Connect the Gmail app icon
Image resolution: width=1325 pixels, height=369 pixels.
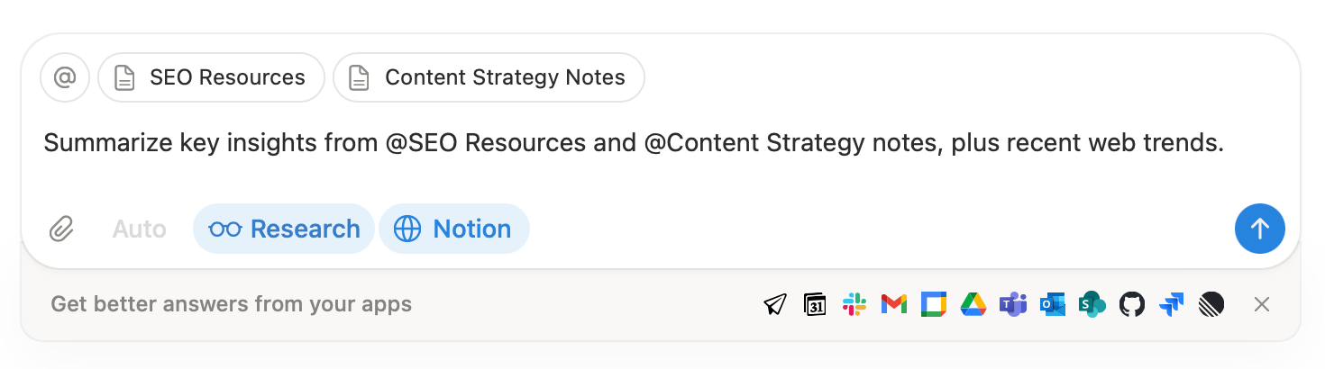click(893, 304)
